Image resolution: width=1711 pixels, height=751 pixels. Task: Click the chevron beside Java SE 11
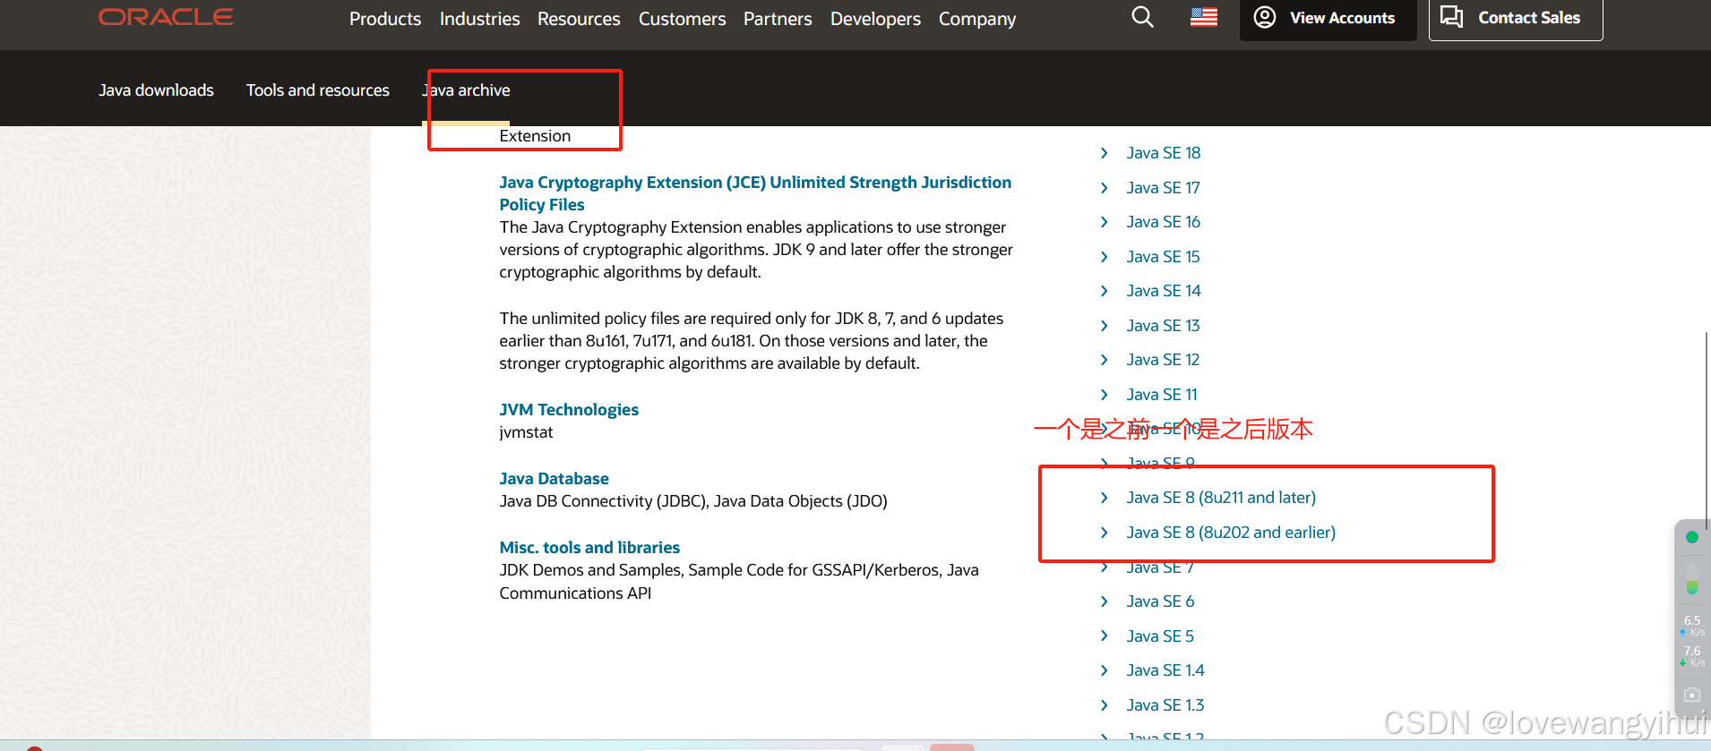pyautogui.click(x=1104, y=395)
